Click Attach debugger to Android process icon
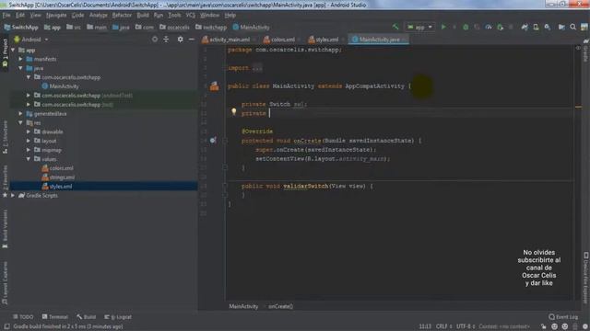The height and width of the screenshot is (331, 590). coord(500,27)
